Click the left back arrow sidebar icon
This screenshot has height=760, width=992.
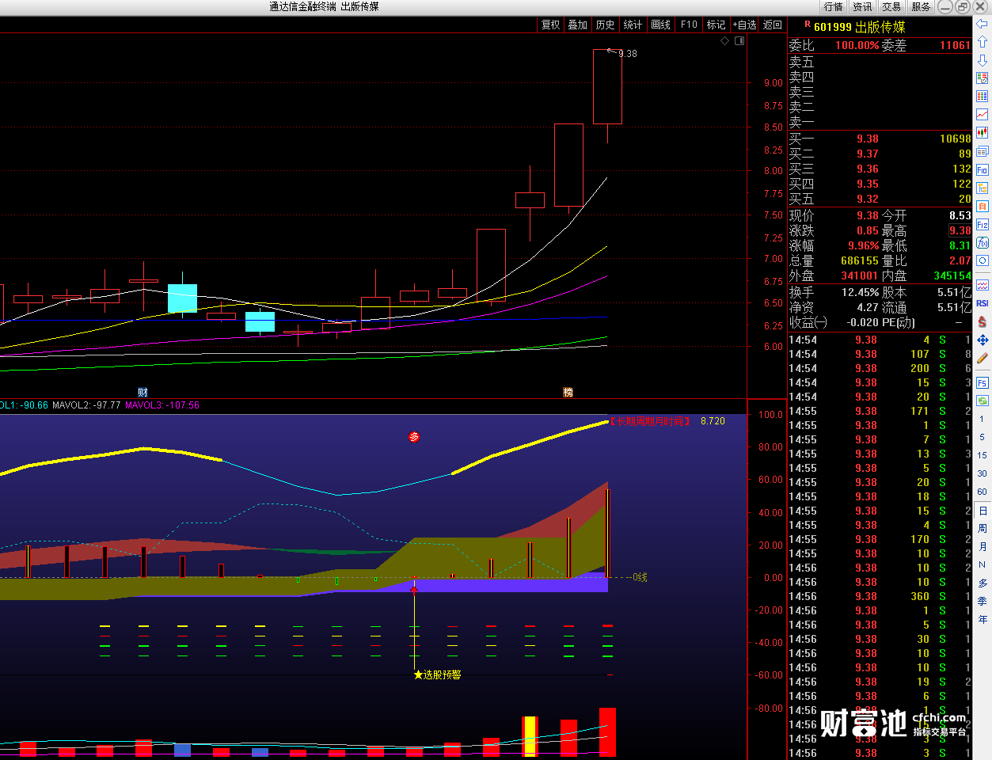982,24
